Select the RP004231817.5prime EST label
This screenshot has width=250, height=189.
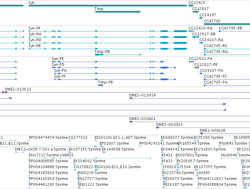coord(217,179)
